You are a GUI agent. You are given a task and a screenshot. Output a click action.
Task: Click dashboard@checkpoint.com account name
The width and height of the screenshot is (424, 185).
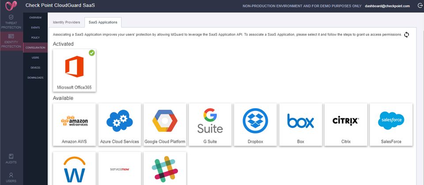387,6
